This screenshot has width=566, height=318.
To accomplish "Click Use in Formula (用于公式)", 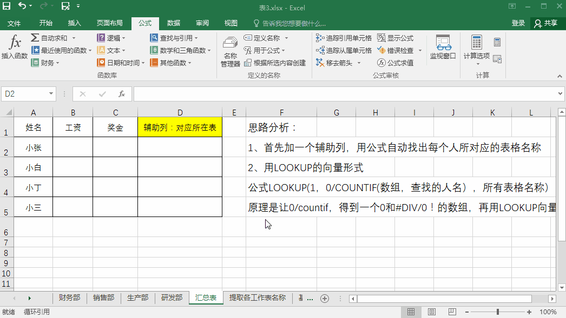I will coord(264,50).
